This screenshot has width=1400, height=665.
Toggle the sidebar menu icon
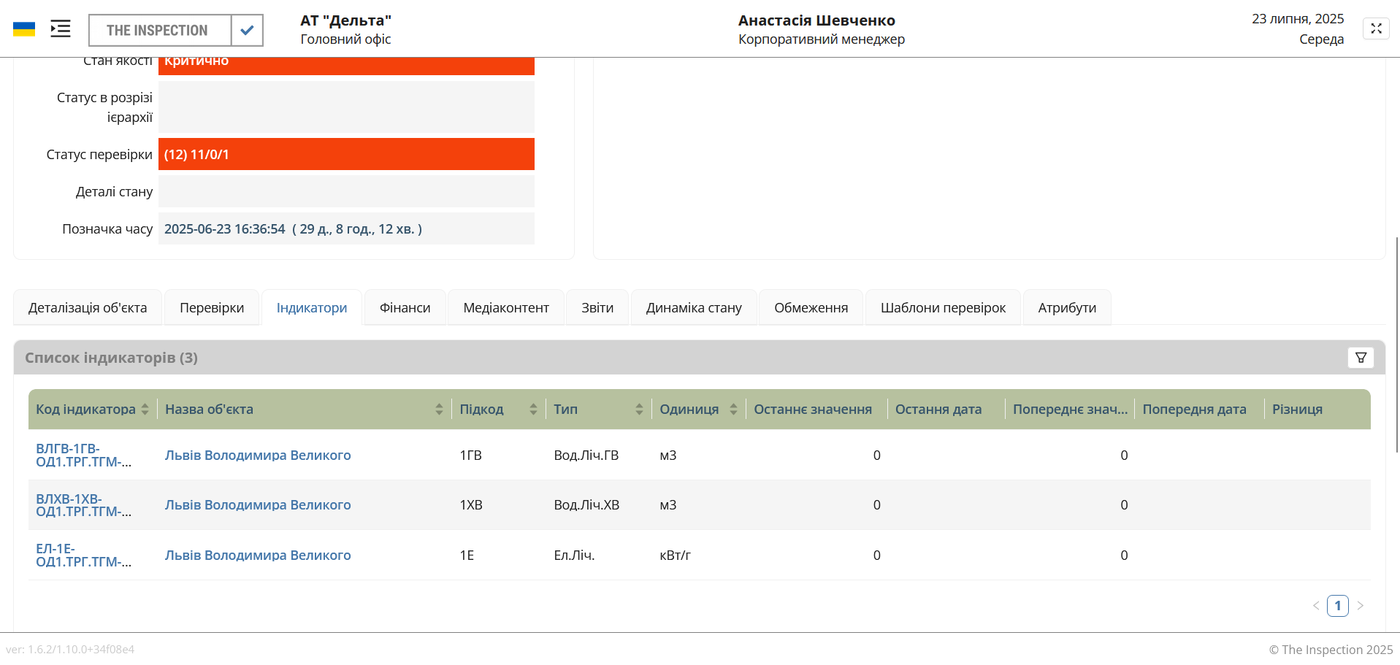pyautogui.click(x=61, y=29)
